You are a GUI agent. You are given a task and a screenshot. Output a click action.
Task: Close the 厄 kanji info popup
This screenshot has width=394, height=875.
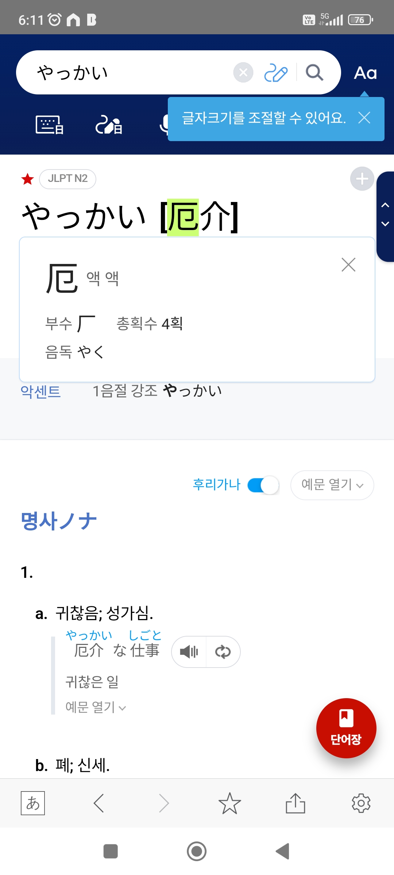pyautogui.click(x=348, y=265)
